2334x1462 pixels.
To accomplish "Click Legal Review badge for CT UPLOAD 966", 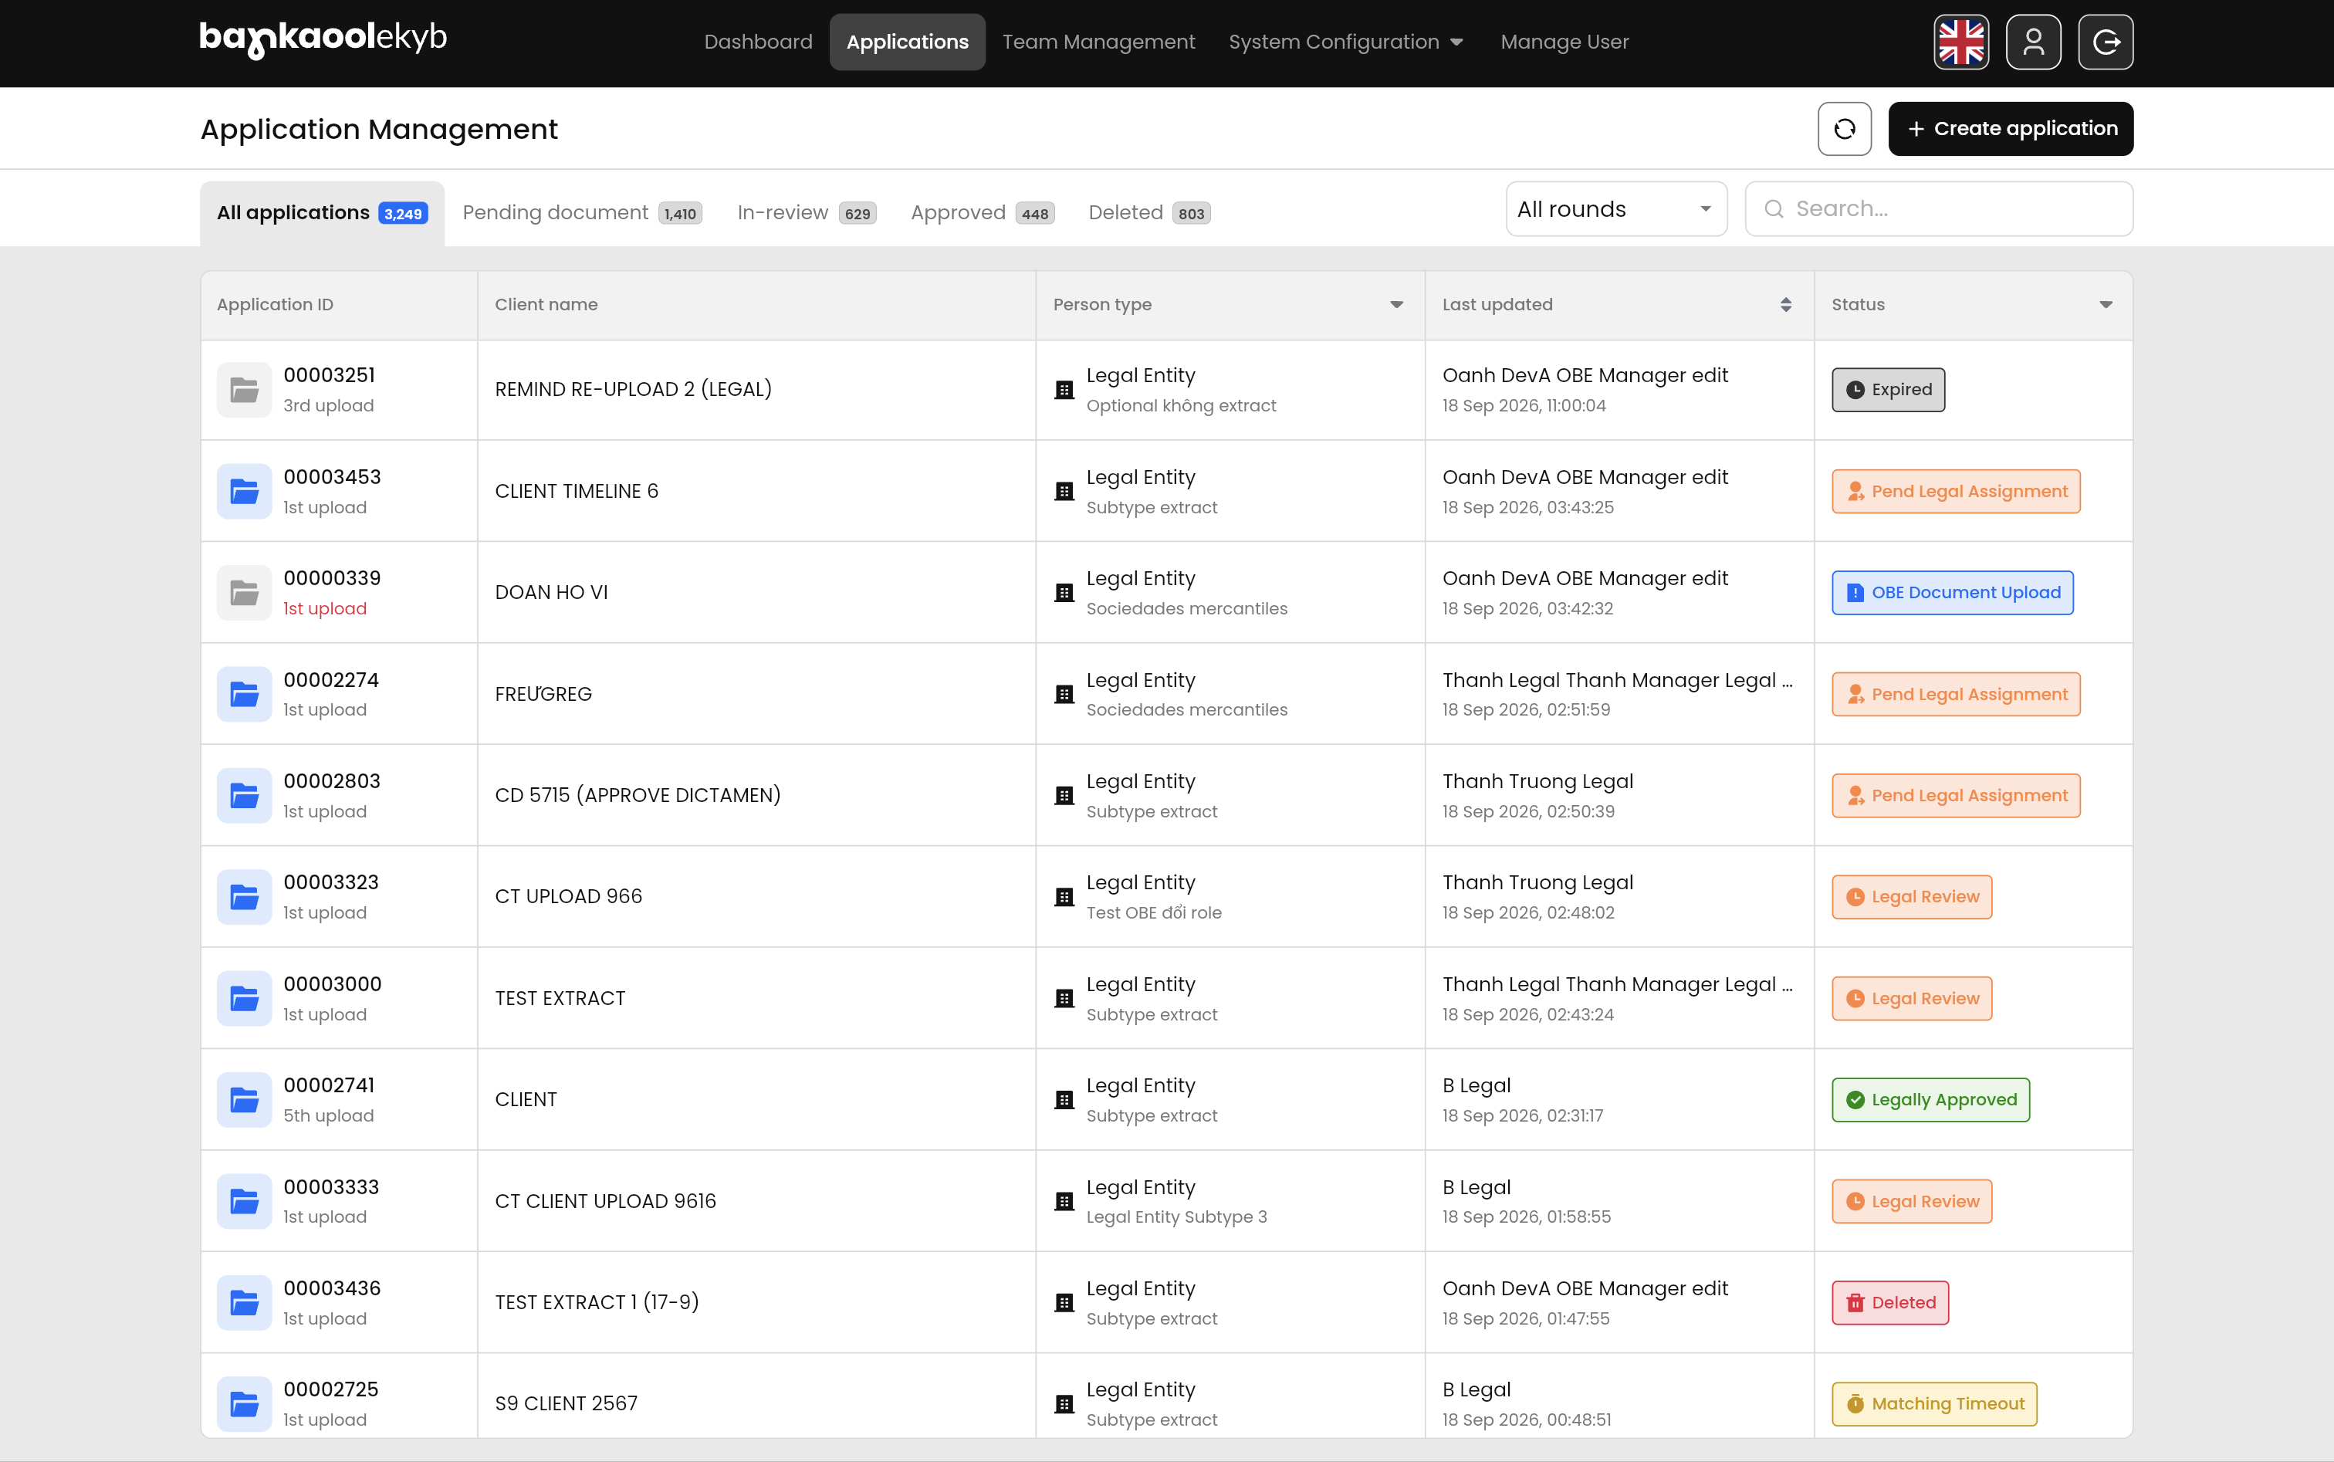I will 1912,897.
